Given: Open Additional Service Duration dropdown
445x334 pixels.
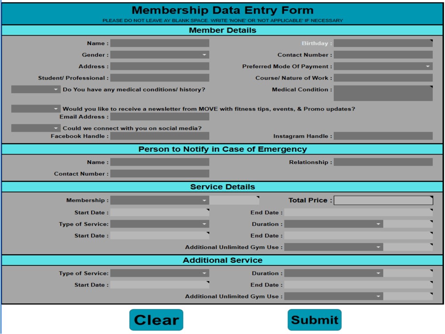Looking at the screenshot, I should (x=334, y=273).
